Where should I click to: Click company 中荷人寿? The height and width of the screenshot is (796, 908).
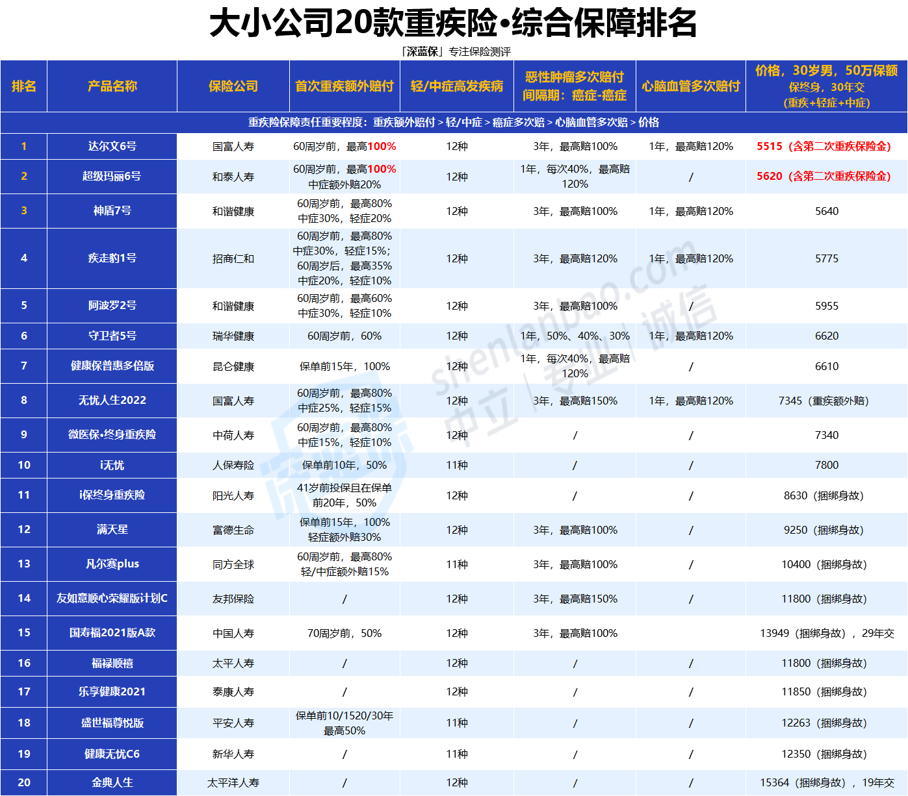pos(233,435)
